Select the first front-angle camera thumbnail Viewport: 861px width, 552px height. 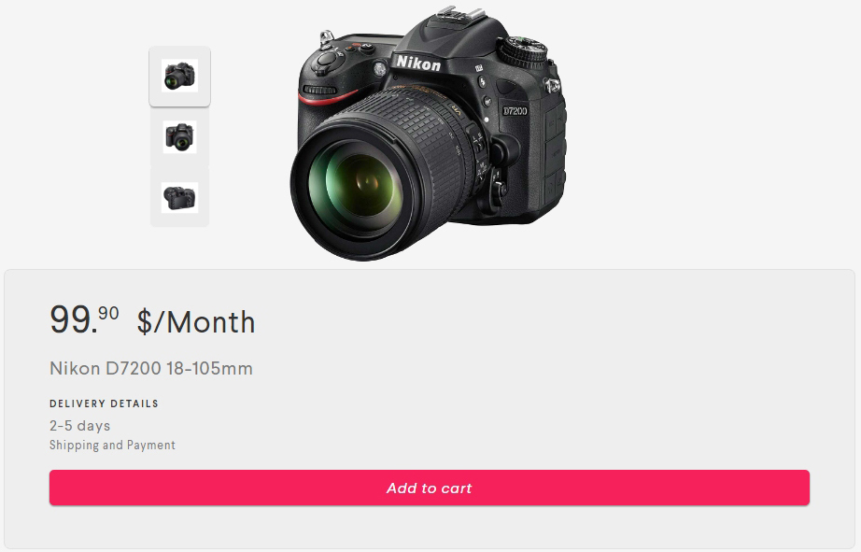click(179, 77)
